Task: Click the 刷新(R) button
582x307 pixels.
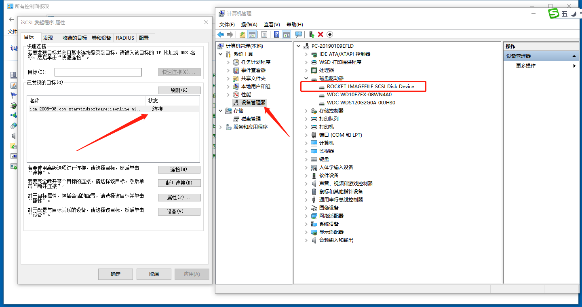Action: (x=179, y=90)
